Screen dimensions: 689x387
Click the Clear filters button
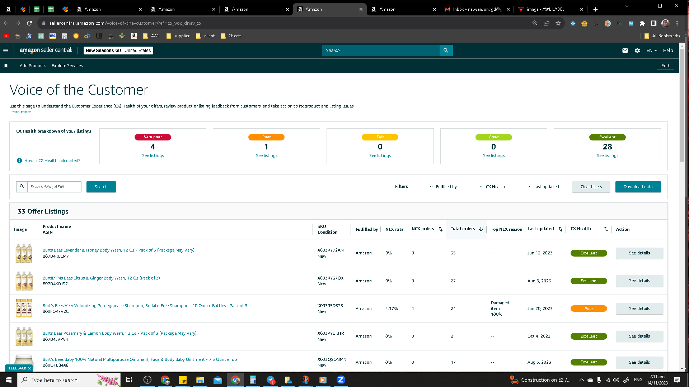(x=591, y=187)
